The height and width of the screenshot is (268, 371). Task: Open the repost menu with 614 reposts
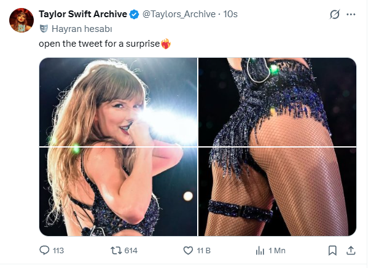pos(114,250)
